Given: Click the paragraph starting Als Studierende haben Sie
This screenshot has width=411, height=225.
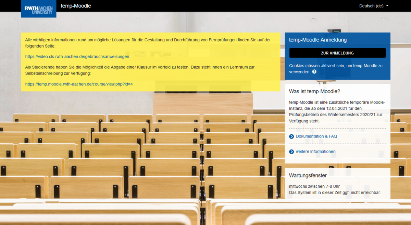Looking at the screenshot, I should (x=140, y=70).
